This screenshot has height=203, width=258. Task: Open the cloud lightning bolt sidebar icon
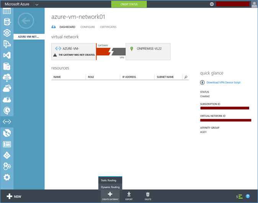[x=7, y=100]
